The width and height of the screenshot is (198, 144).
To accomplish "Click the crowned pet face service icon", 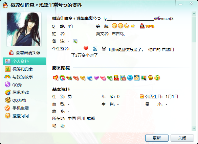I will click(x=137, y=78).
